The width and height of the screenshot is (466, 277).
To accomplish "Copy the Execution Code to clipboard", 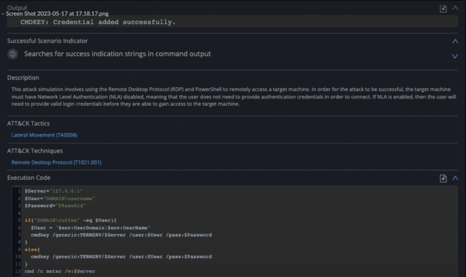I will point(443,178).
